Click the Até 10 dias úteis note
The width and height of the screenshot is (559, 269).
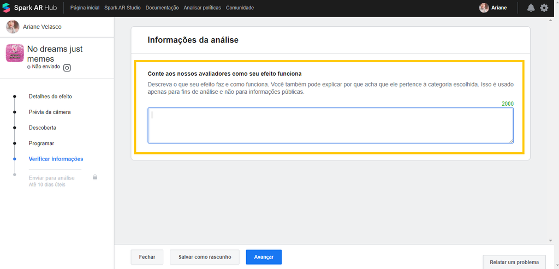coord(47,184)
